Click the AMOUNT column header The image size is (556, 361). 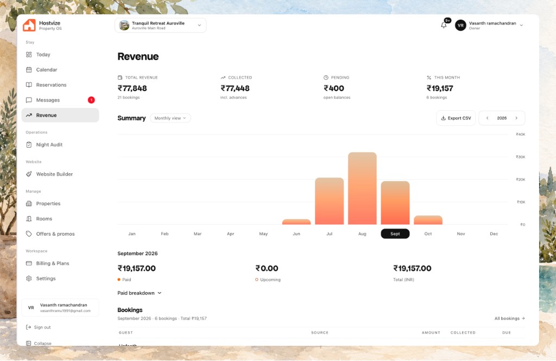click(x=431, y=333)
